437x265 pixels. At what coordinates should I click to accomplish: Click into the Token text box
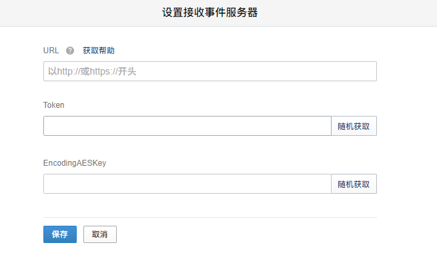tap(187, 126)
